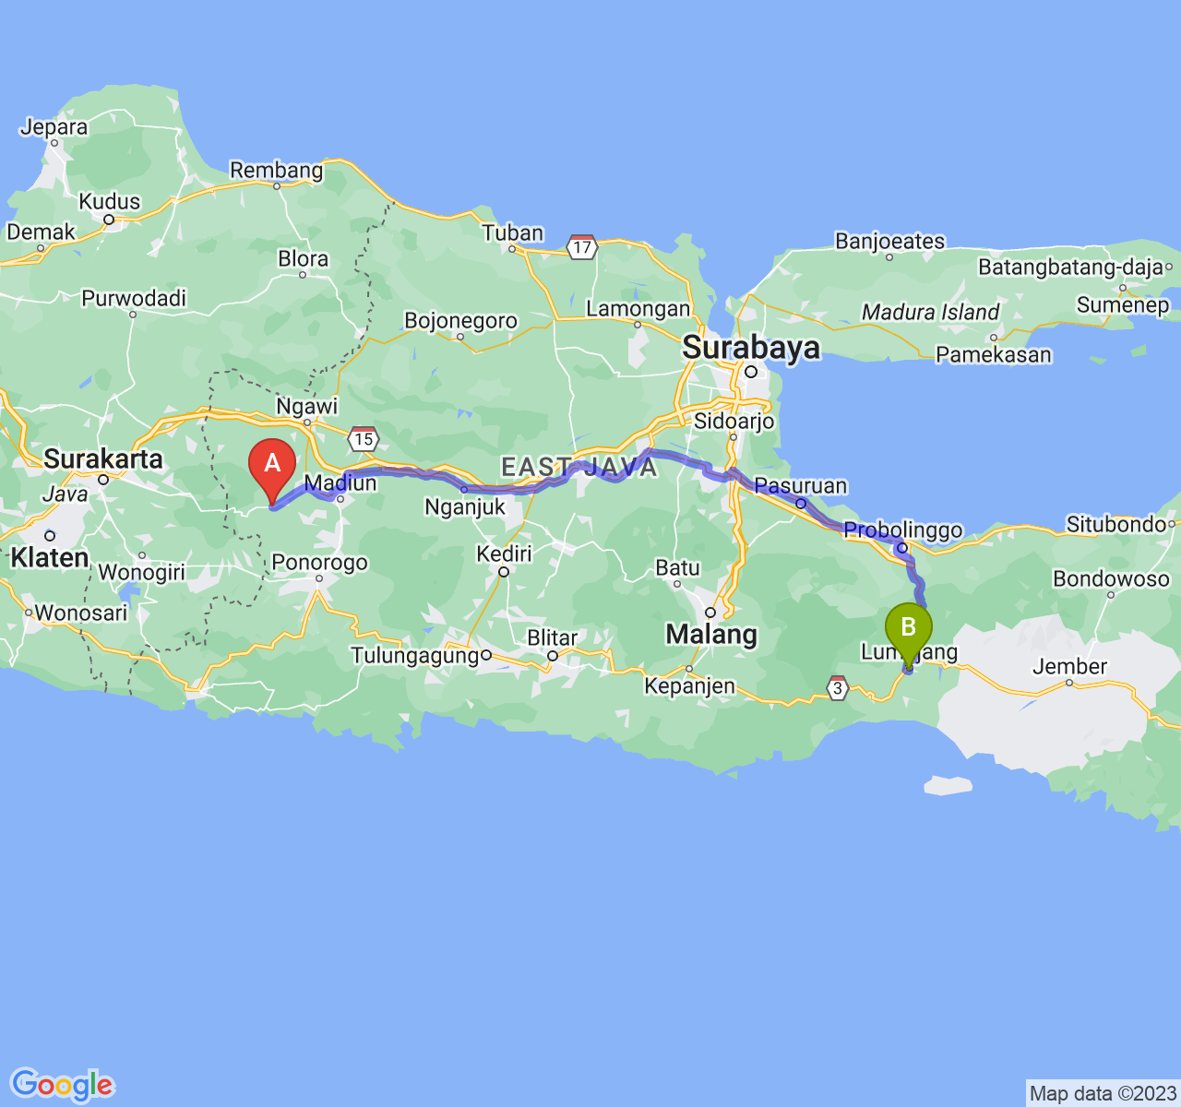Click the italic Java label near Surakarta
This screenshot has width=1181, height=1107.
[x=65, y=494]
